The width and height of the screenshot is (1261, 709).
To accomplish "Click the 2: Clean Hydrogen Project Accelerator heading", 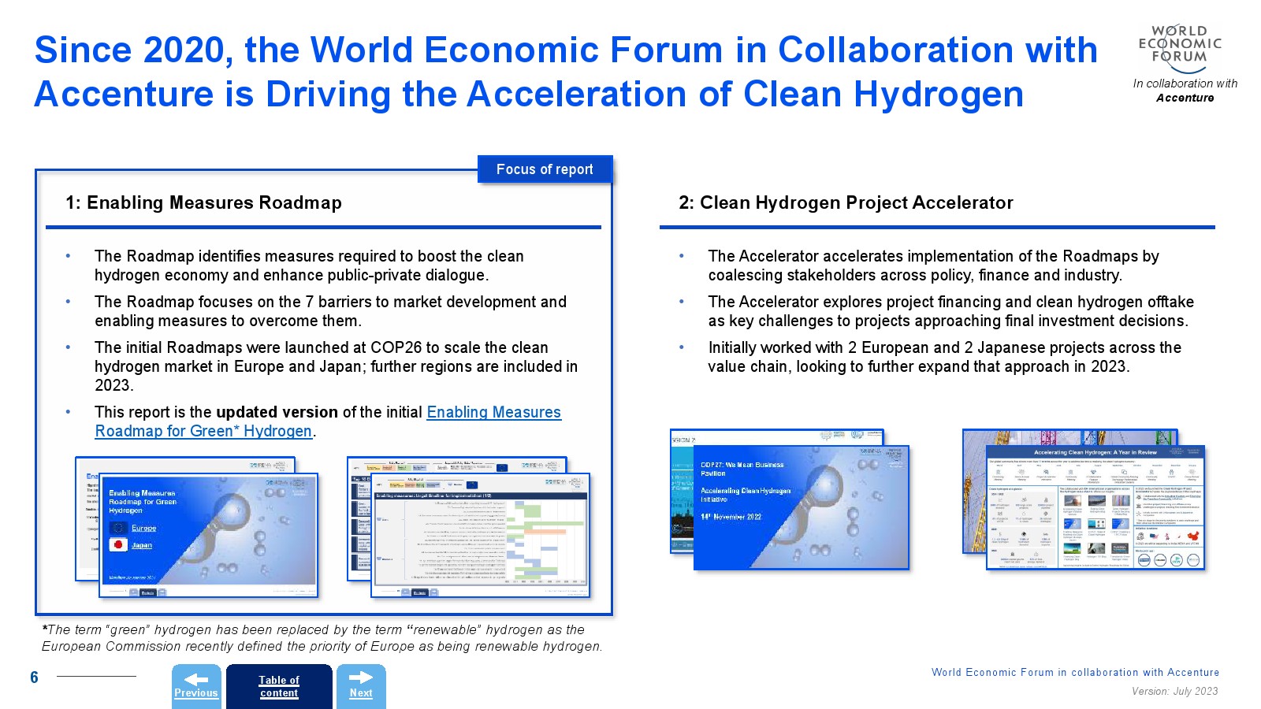I will click(846, 202).
